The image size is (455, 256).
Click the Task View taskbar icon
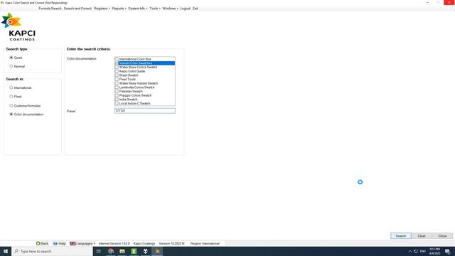coord(99,251)
